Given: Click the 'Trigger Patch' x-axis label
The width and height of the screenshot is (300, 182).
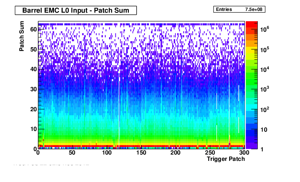Looking at the screenshot, I should [x=226, y=159].
